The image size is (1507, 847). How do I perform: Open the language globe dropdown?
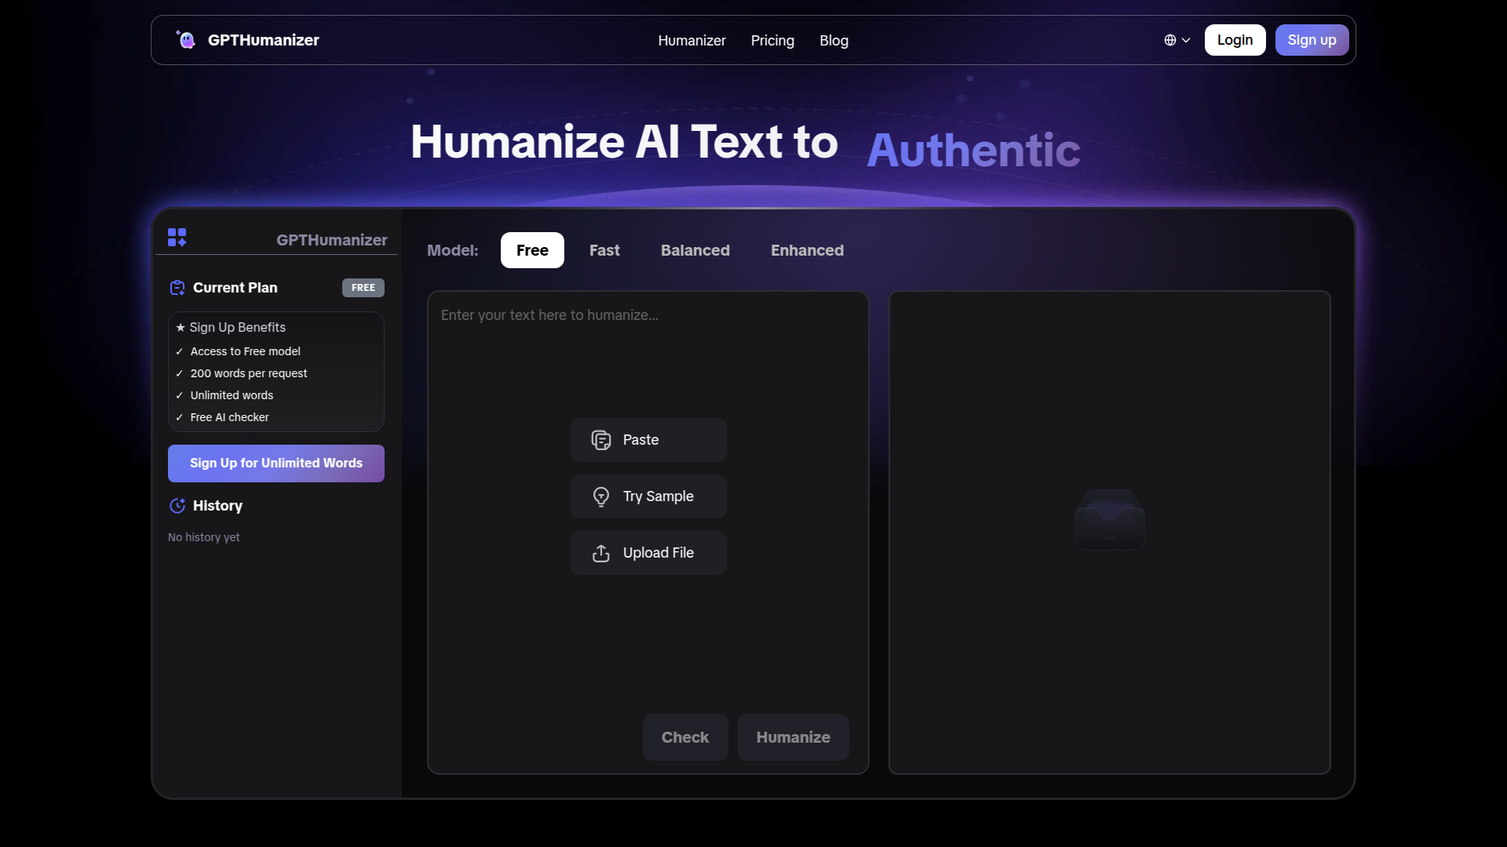1177,40
